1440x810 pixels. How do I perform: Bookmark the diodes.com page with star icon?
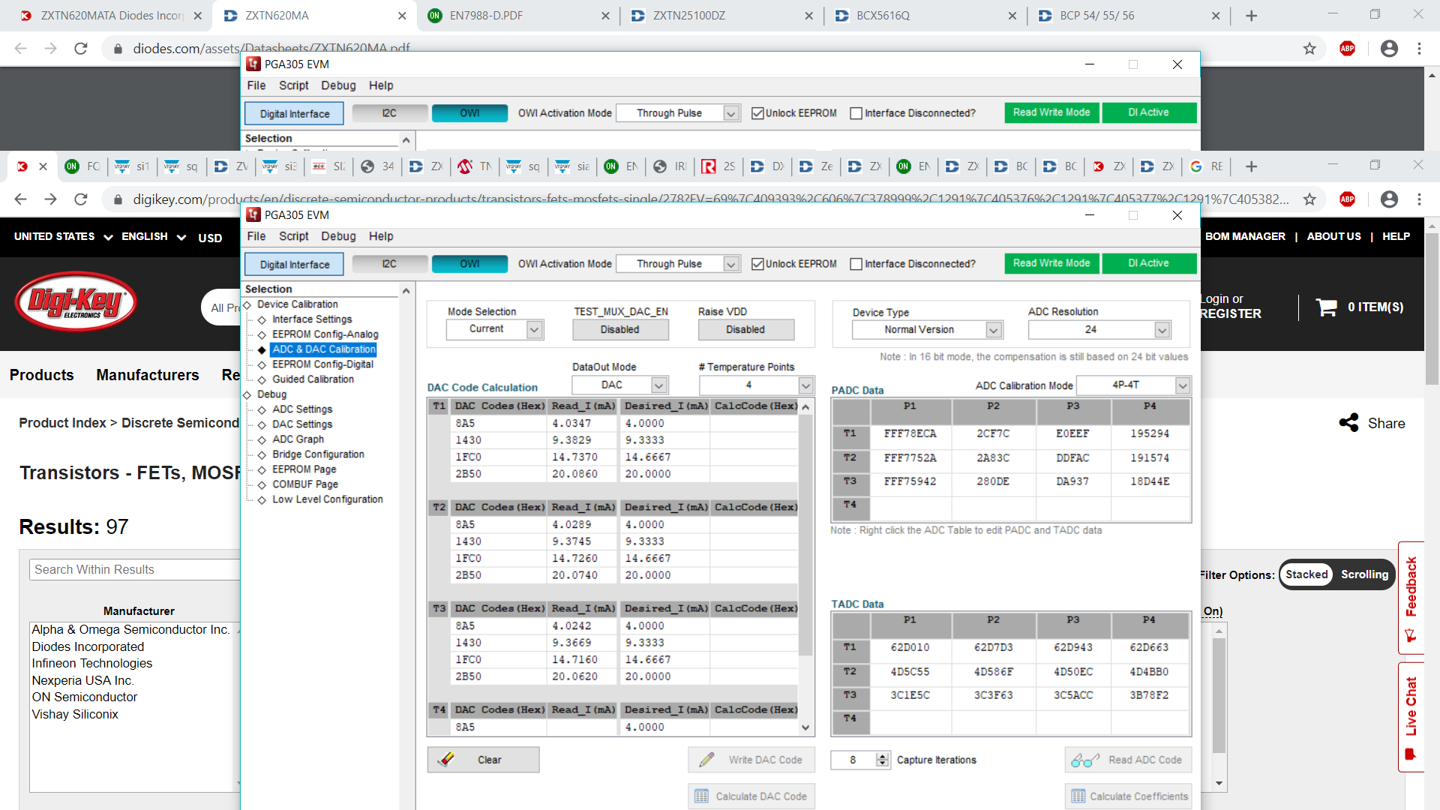(x=1309, y=48)
